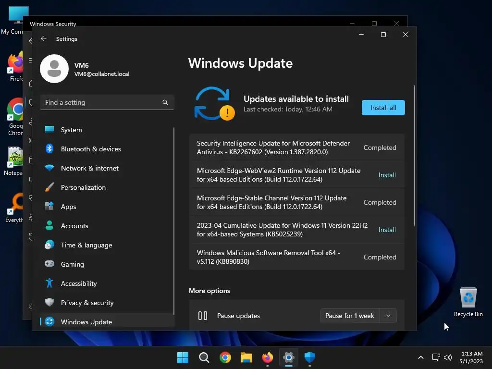Click the Settings sidebar scrollbar
492x369 pixels.
click(x=173, y=221)
